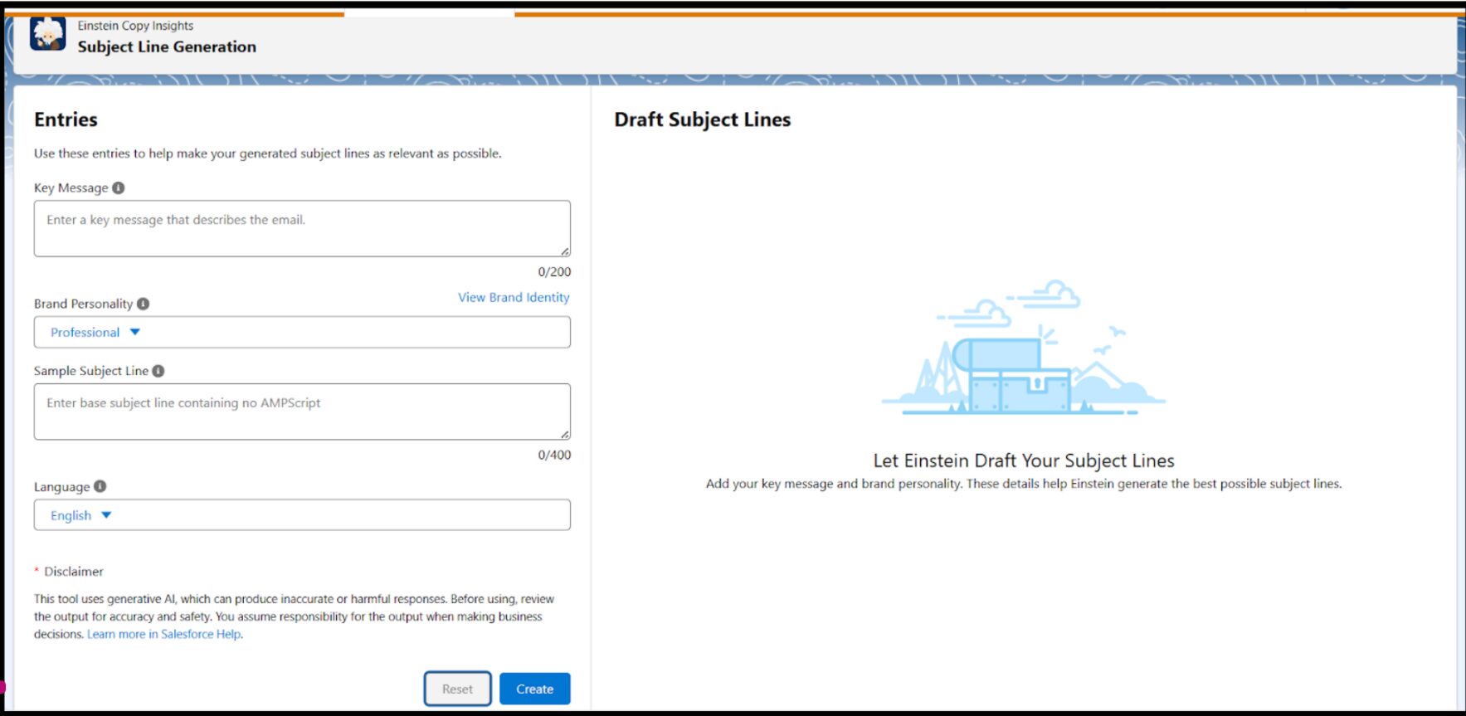Click the Key Message resize handle
The height and width of the screenshot is (716, 1466).
[564, 251]
